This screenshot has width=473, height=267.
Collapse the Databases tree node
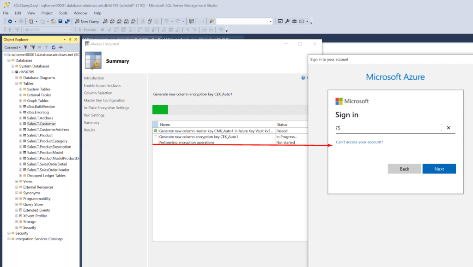coord(9,60)
